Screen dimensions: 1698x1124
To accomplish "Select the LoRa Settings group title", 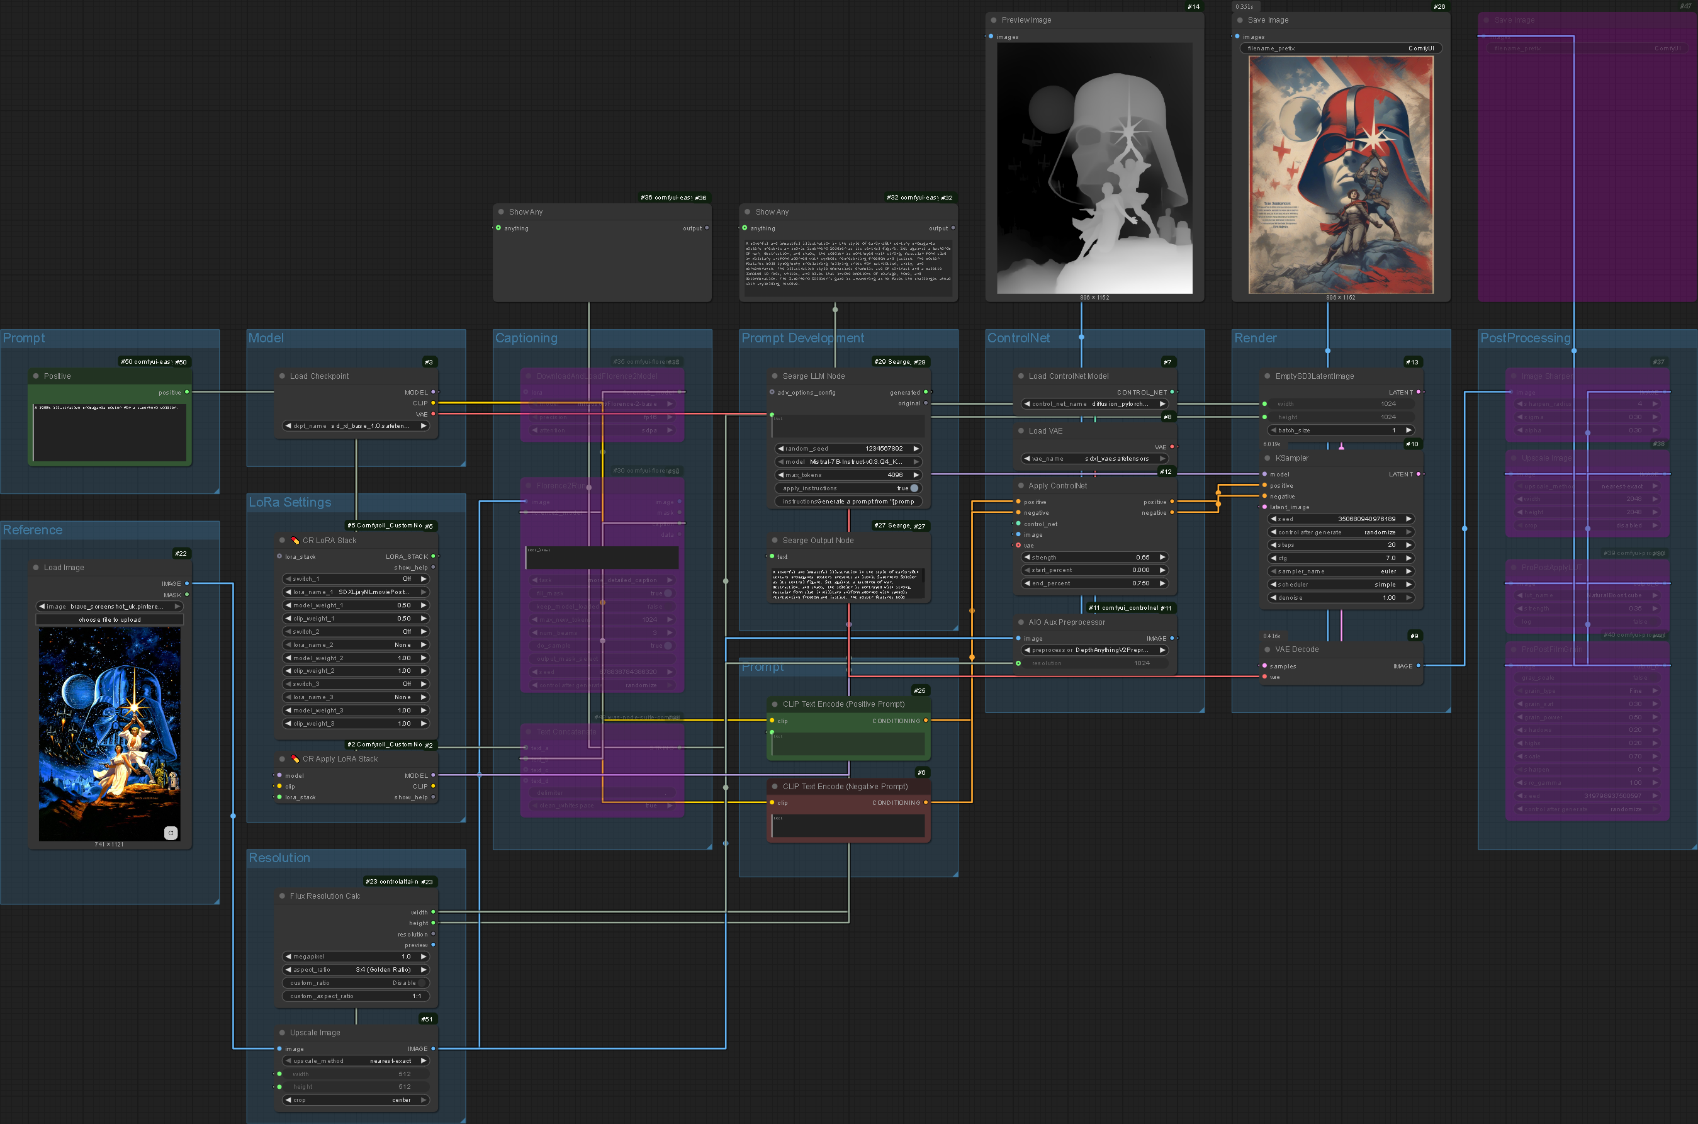I will tap(290, 502).
